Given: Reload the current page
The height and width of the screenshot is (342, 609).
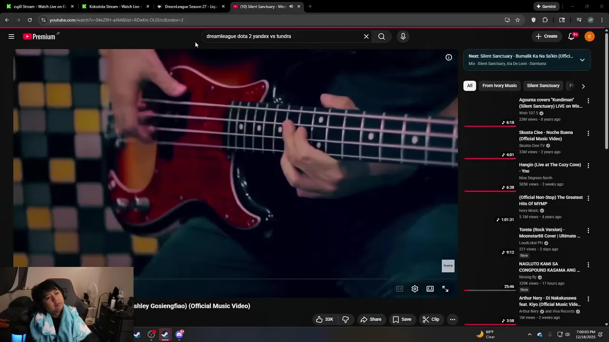Looking at the screenshot, I should tap(29, 20).
